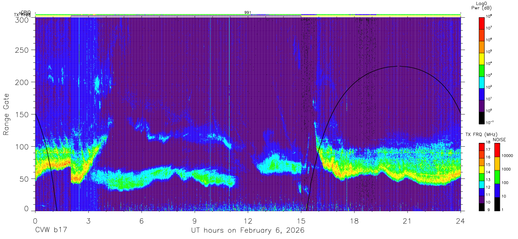Screen dimensions: 518x239
Task: Click the red segment of the Pwr colorbar
Action: (x=481, y=23)
